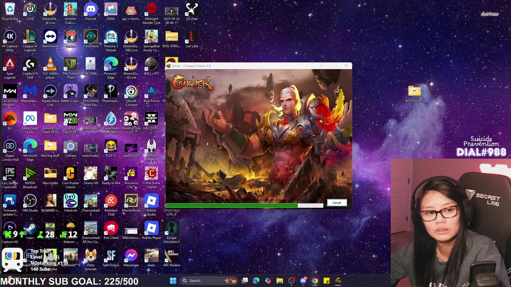Select the Riot Client desktop icon
Image resolution: width=511 pixels, height=287 pixels.
tap(111, 230)
